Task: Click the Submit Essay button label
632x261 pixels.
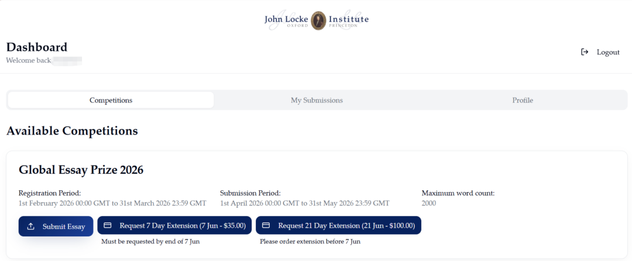Action: 64,226
